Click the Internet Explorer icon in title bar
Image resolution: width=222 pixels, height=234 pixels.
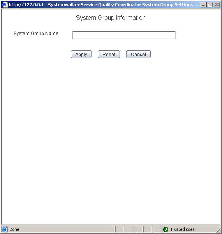coord(5,5)
